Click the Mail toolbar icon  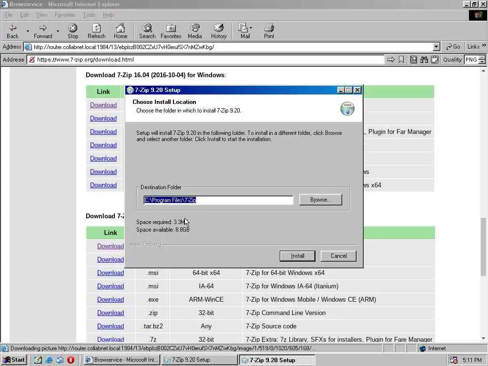point(243,31)
